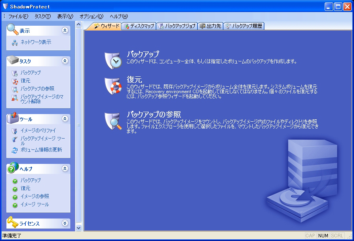Click the key icon of ライセンス panel
The height and width of the screenshot is (241, 354).
pos(12,222)
